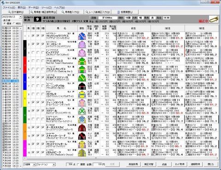Click the レース毎補正入力 toolbar button

[98, 12]
